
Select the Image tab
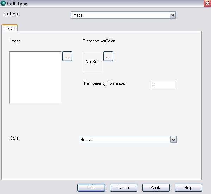10,28
